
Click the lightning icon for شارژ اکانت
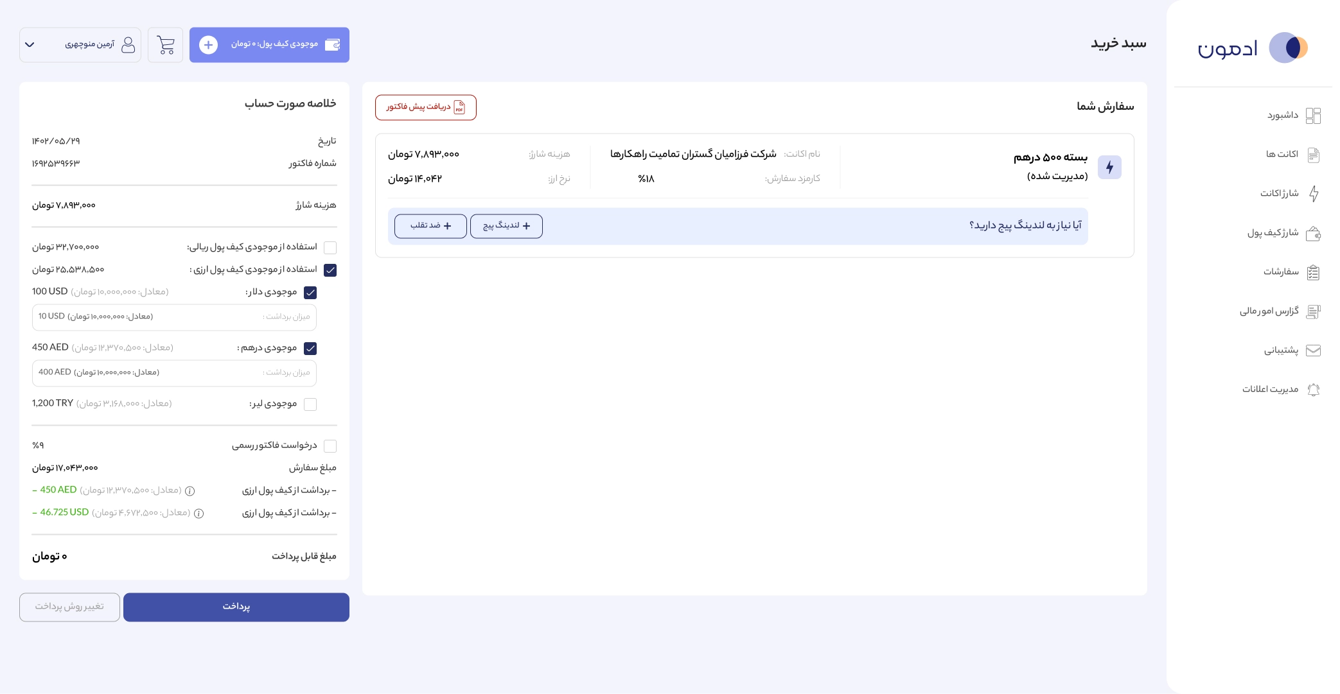tap(1314, 193)
